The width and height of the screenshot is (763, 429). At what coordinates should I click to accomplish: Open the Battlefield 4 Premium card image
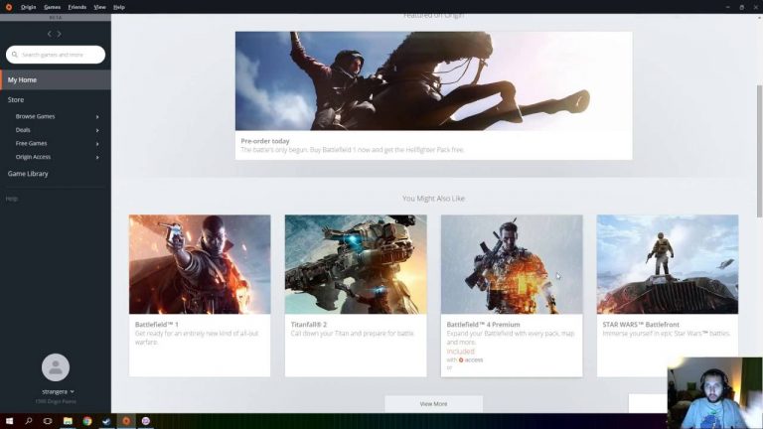pyautogui.click(x=512, y=264)
